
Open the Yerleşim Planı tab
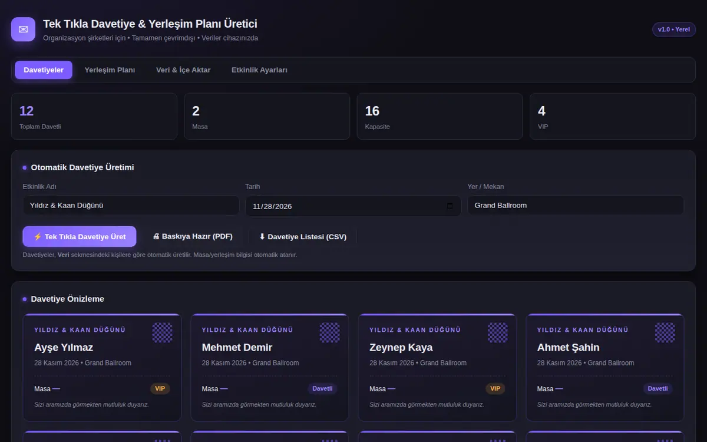110,70
